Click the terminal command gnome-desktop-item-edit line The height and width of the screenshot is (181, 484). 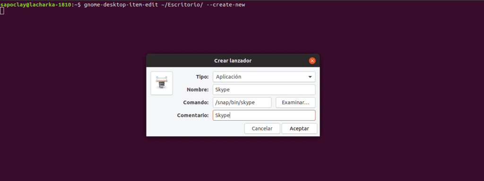(x=164, y=5)
